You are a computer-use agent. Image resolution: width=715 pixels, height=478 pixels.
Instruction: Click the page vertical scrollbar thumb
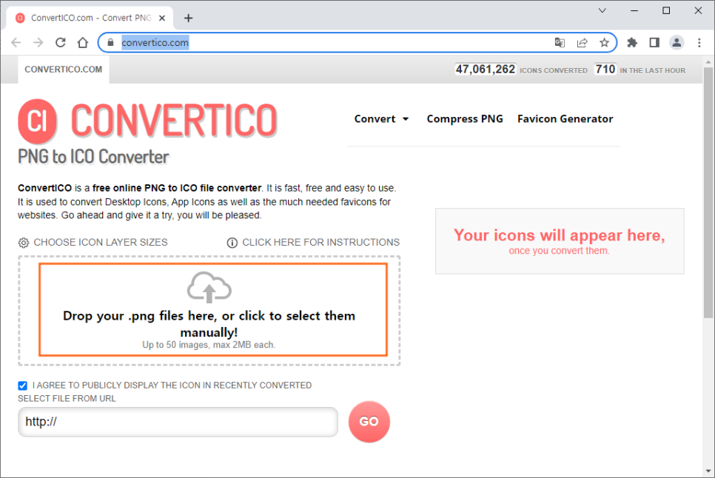[x=708, y=192]
